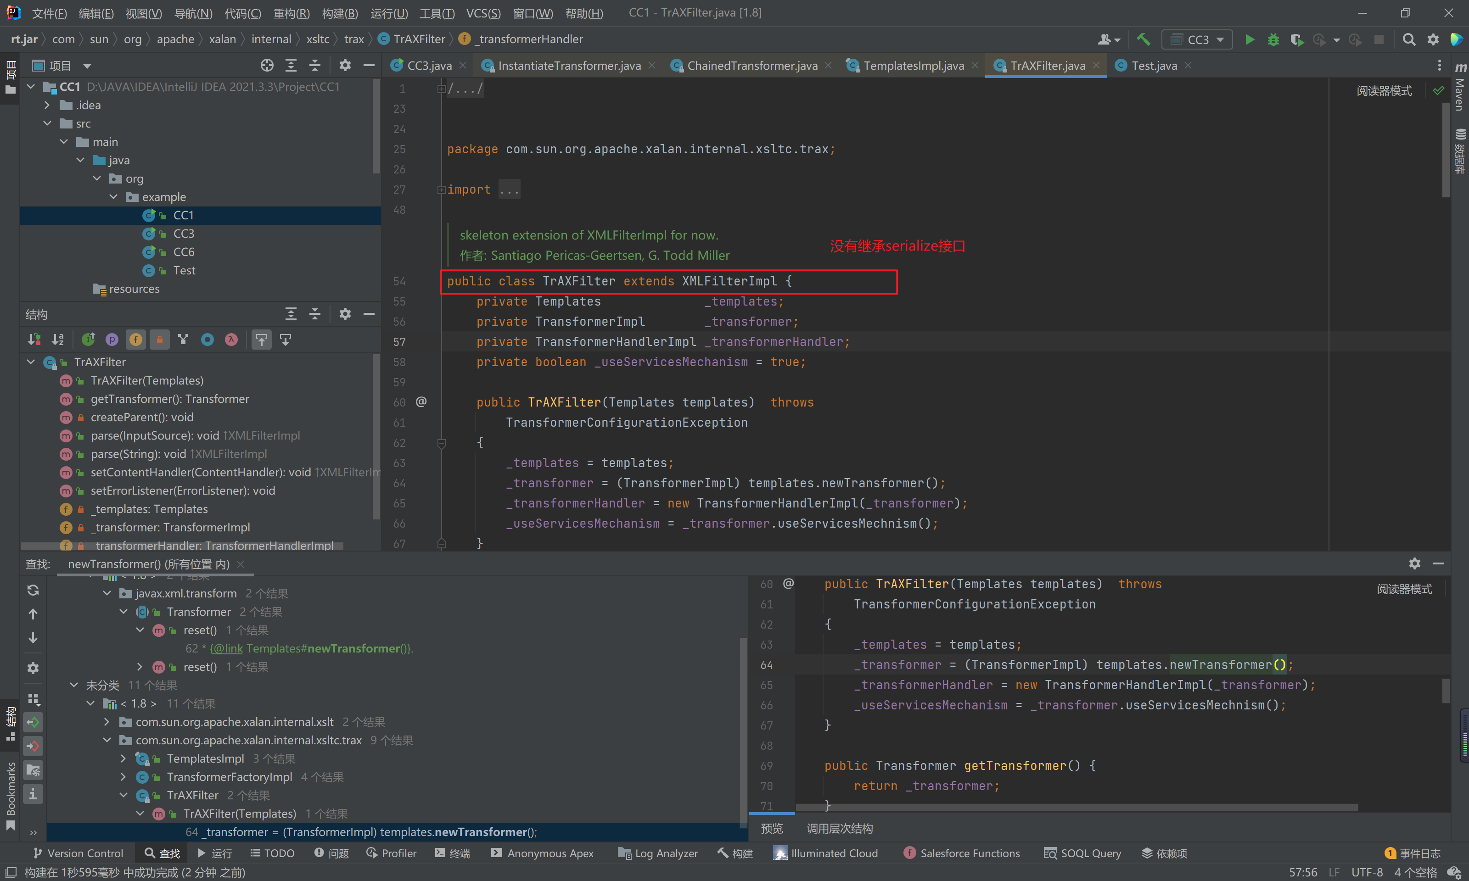The image size is (1469, 881).
Task: Open Find panel settings gear icon
Action: tap(33, 668)
